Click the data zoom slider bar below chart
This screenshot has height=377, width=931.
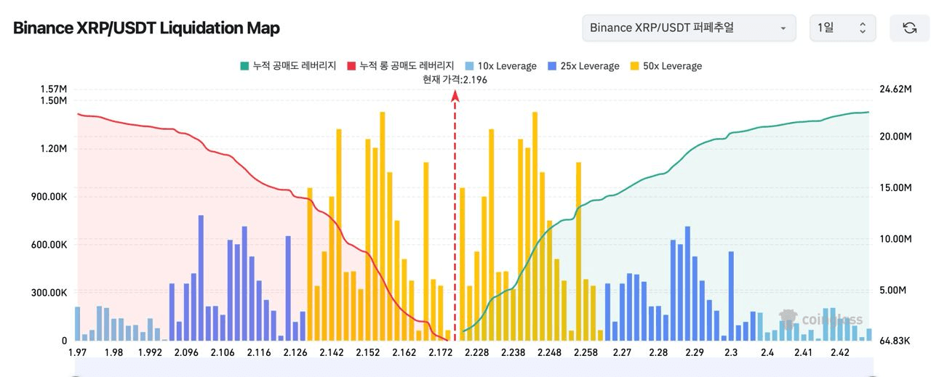[x=473, y=367]
